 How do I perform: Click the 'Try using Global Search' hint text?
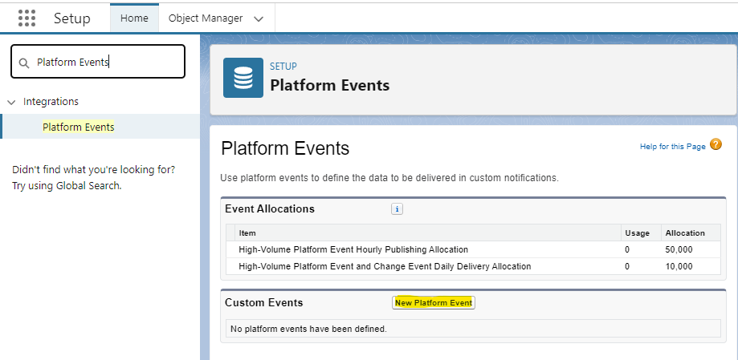67,186
